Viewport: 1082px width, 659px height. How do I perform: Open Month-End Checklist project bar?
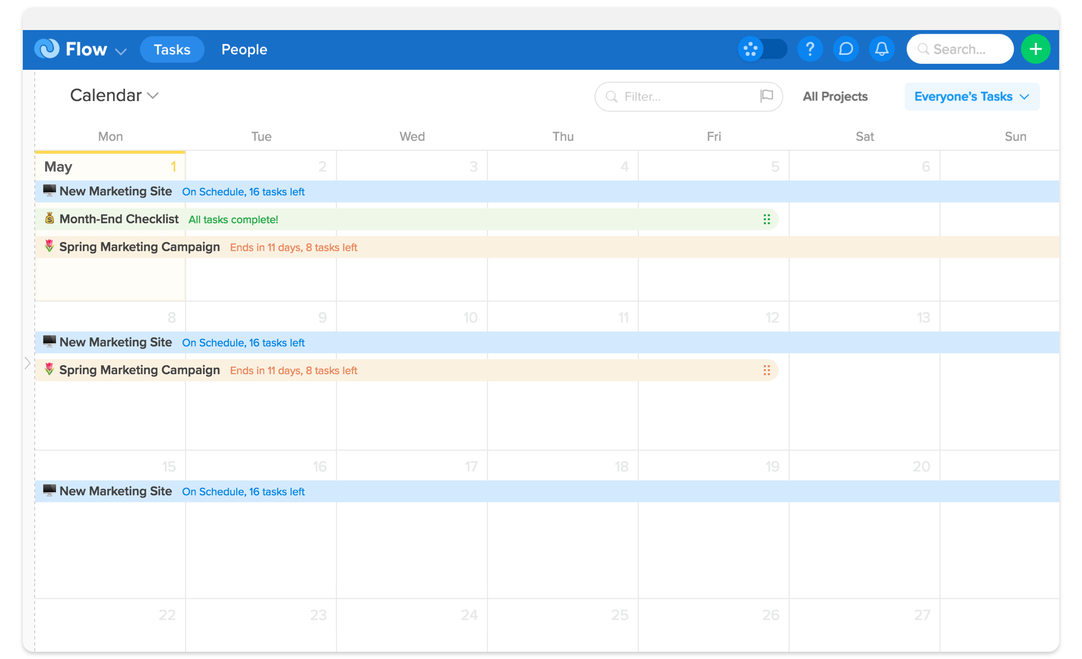406,219
